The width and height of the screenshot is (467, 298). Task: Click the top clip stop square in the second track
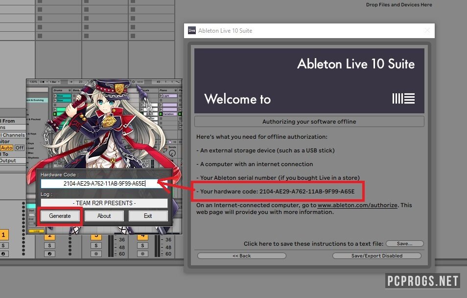[87, 2]
